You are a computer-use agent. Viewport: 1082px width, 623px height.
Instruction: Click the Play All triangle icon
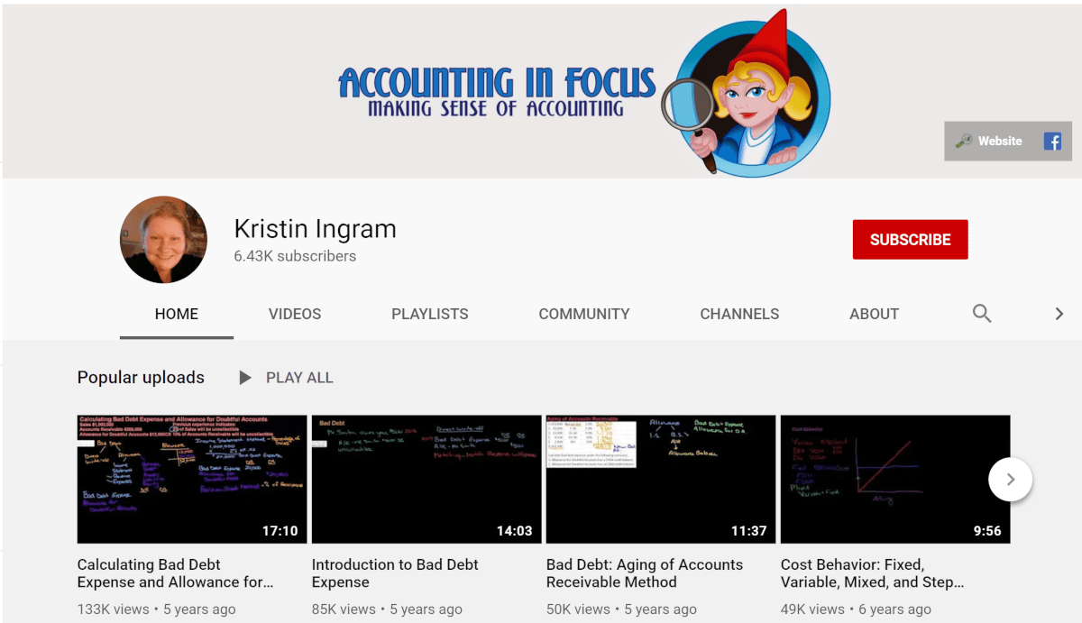pos(244,378)
